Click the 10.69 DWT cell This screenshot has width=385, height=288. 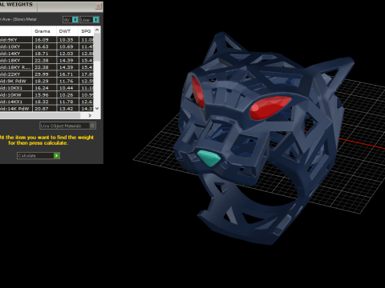(x=68, y=46)
